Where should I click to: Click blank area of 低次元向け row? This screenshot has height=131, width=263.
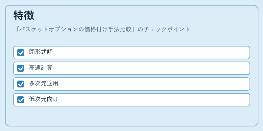pos(151,100)
